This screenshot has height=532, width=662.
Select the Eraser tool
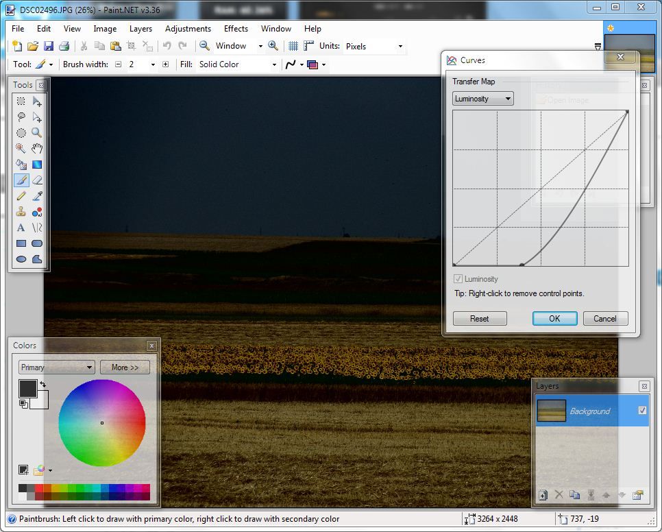tap(37, 180)
